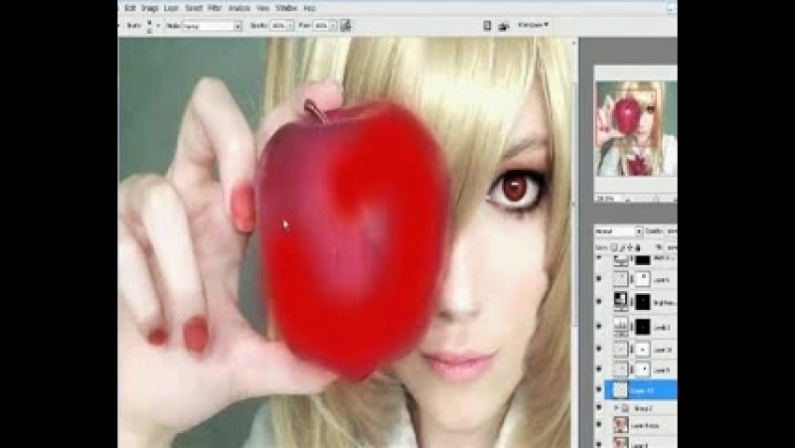Select the Group 2 folder icon
The height and width of the screenshot is (448, 795).
tap(626, 408)
